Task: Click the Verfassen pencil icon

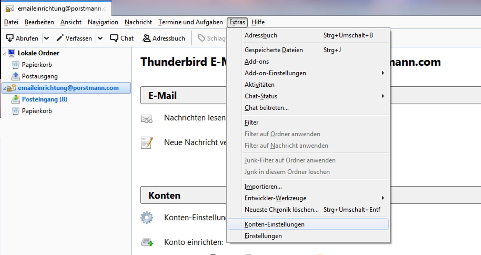Action: (x=60, y=38)
